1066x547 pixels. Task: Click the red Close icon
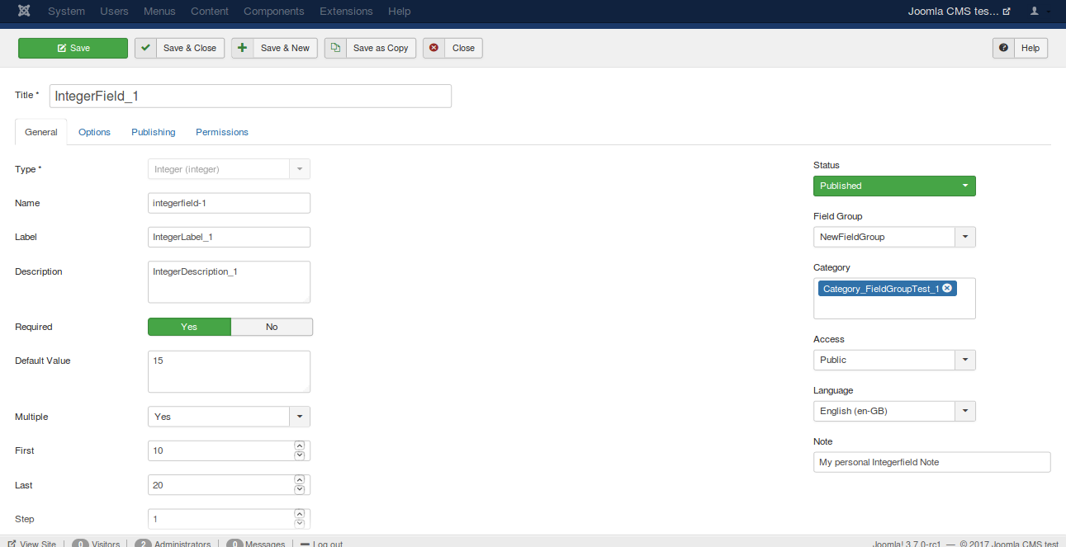coord(434,48)
